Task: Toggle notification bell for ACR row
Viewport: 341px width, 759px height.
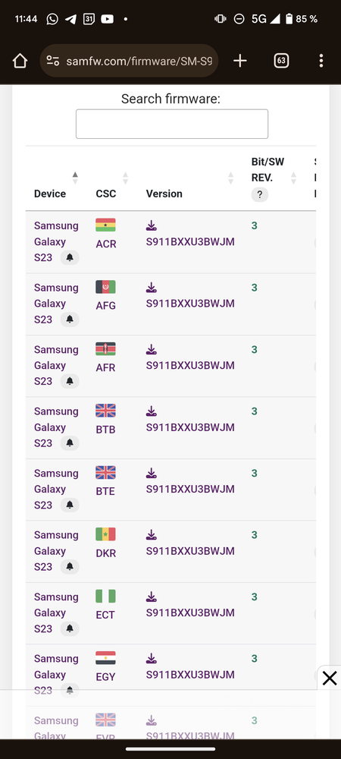Action: (70, 257)
